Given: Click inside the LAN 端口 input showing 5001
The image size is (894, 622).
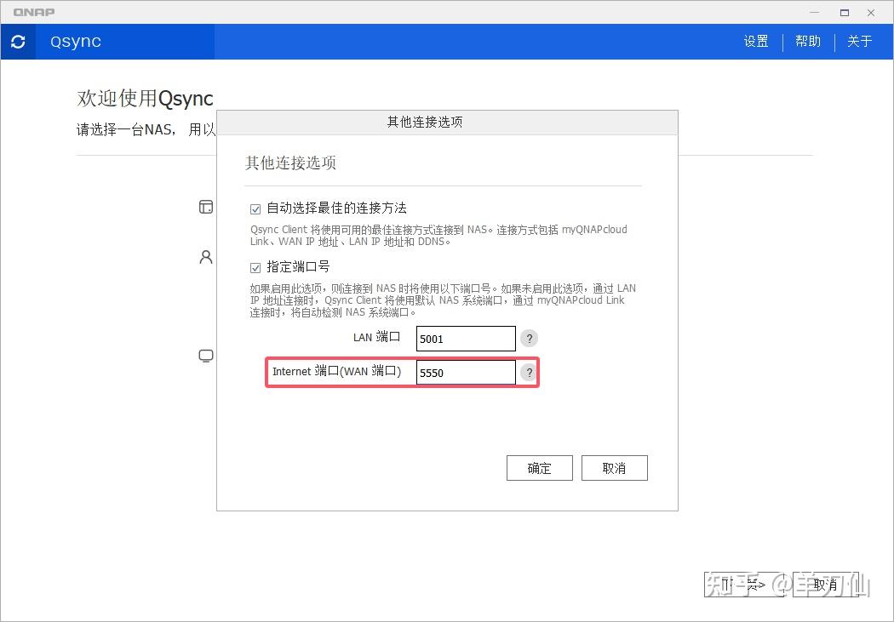Looking at the screenshot, I should [x=465, y=338].
